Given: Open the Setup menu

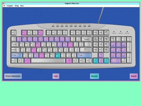Looking at the screenshot, I should tap(17, 6).
